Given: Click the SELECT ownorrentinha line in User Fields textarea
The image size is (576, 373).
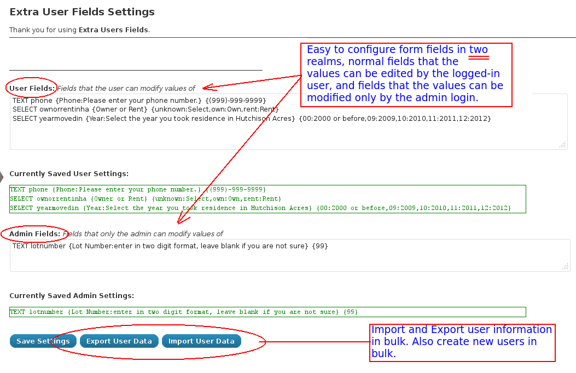Looking at the screenshot, I should click(x=146, y=109).
